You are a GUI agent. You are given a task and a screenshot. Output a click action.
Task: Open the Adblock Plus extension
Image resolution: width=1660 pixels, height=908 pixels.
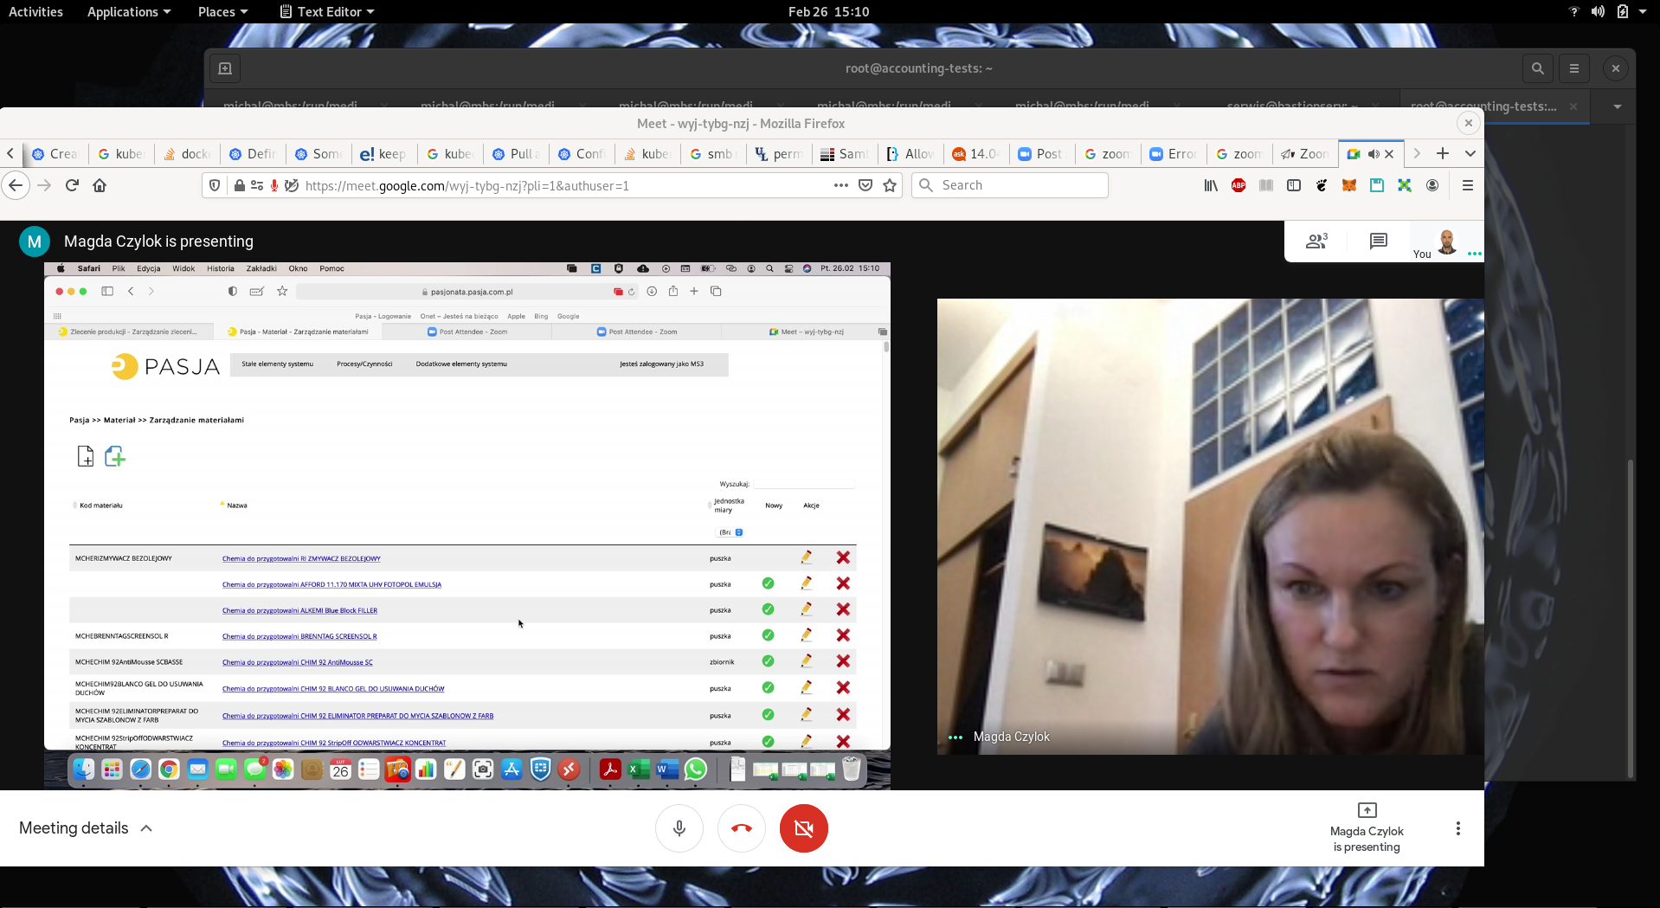coord(1239,185)
